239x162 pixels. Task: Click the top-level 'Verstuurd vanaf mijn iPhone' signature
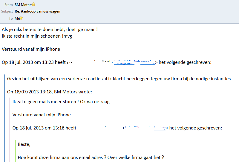[x=31, y=49]
